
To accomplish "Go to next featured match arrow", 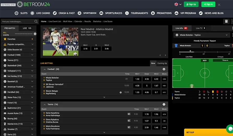I will pyautogui.click(x=165, y=55).
